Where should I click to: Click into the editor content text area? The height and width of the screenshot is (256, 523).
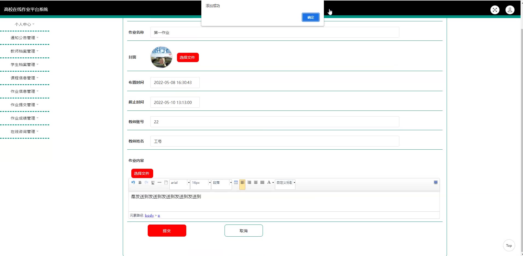coord(284,201)
